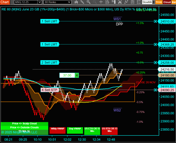176x143 pixels.
Task: Open the Strategies dialog icon
Action: [x=132, y=2]
